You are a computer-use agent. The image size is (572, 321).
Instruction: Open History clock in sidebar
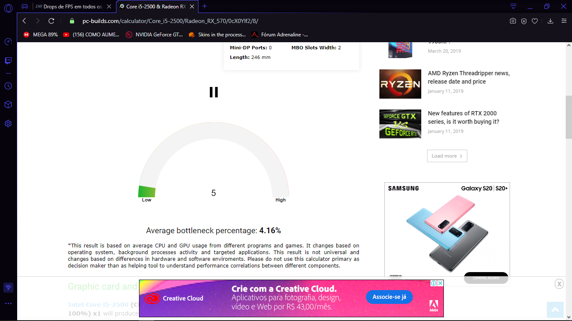(x=8, y=86)
